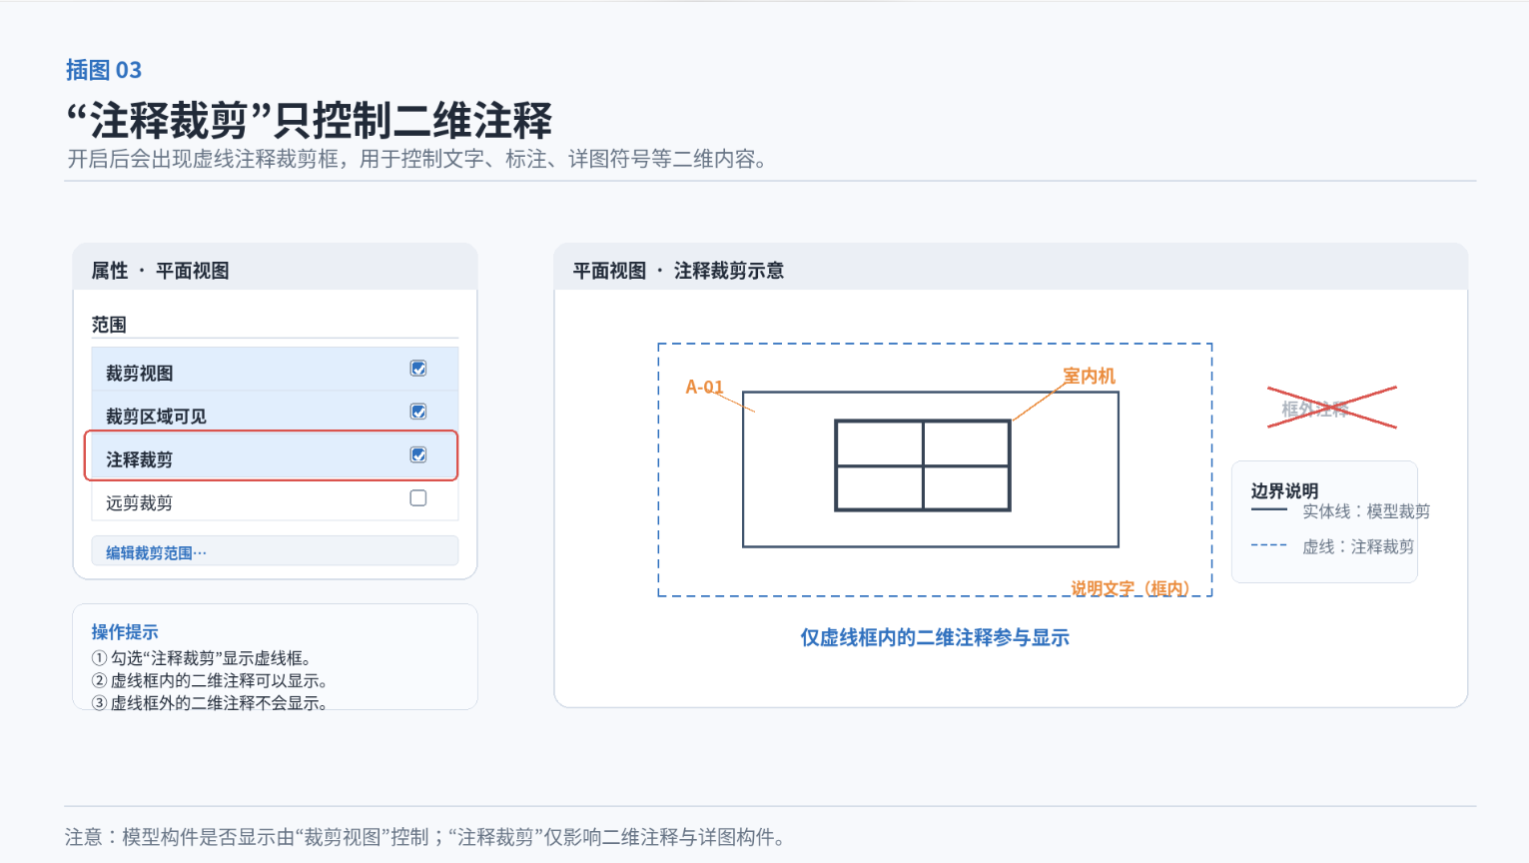Select the 室内机 annotation label
The width and height of the screenshot is (1529, 863).
(1089, 376)
